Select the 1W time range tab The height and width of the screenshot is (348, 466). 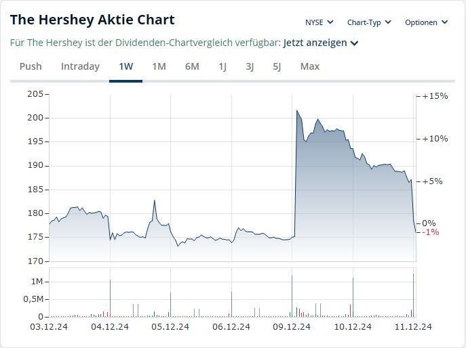pos(125,66)
